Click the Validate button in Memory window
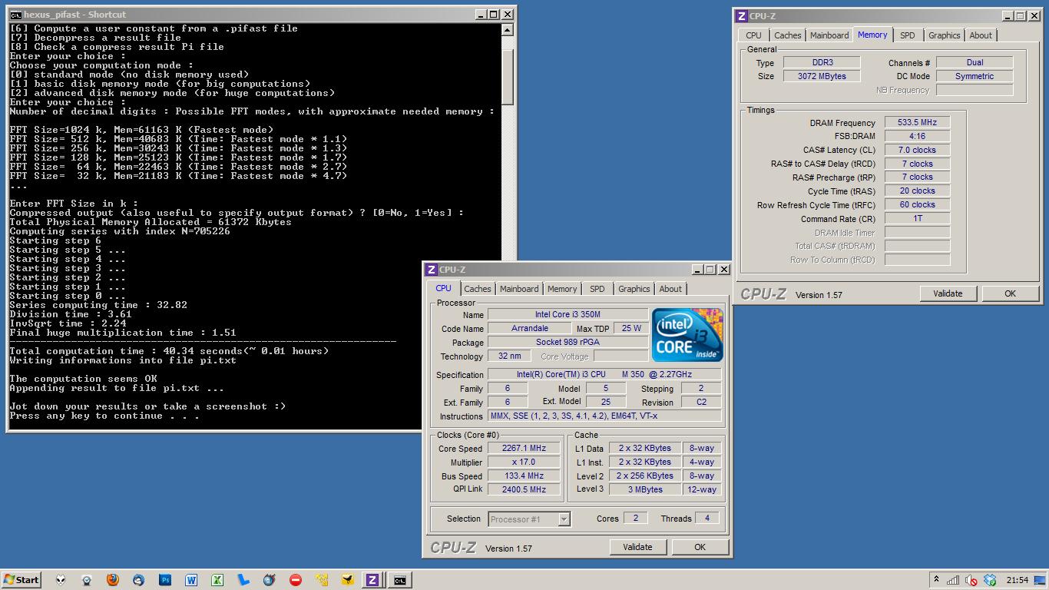Screen dimensions: 1049x590 click(948, 293)
